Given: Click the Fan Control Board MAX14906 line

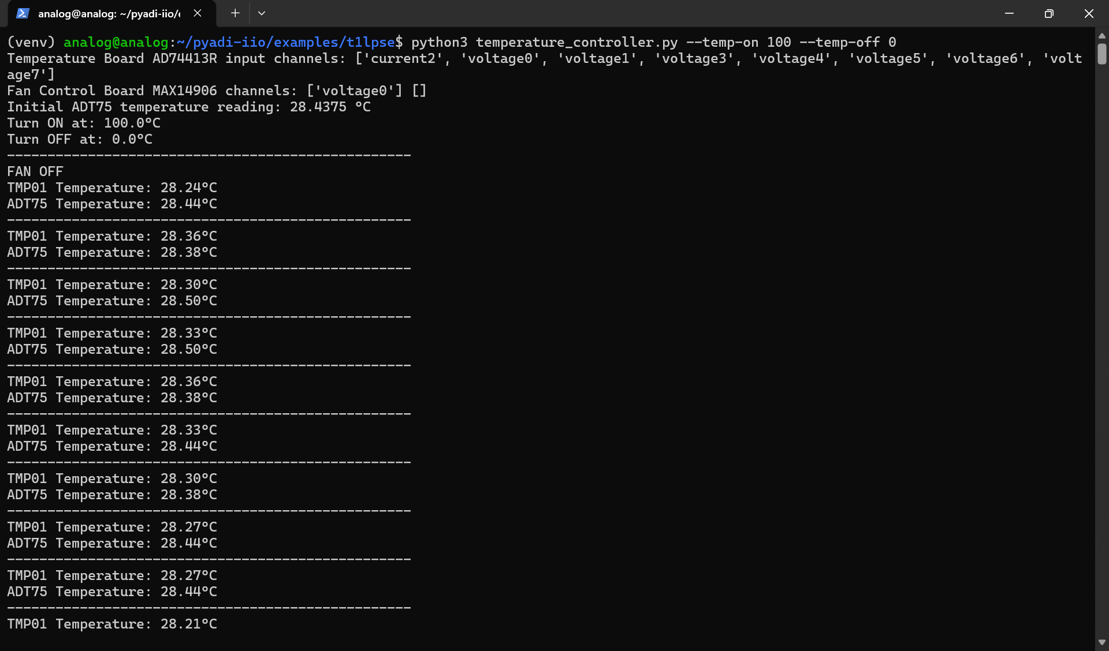Looking at the screenshot, I should click(216, 91).
